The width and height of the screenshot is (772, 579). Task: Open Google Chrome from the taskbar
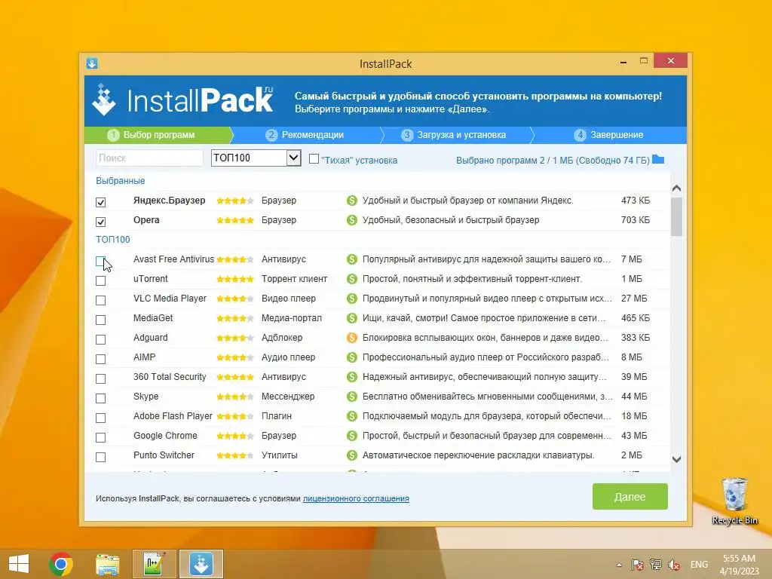pos(61,564)
